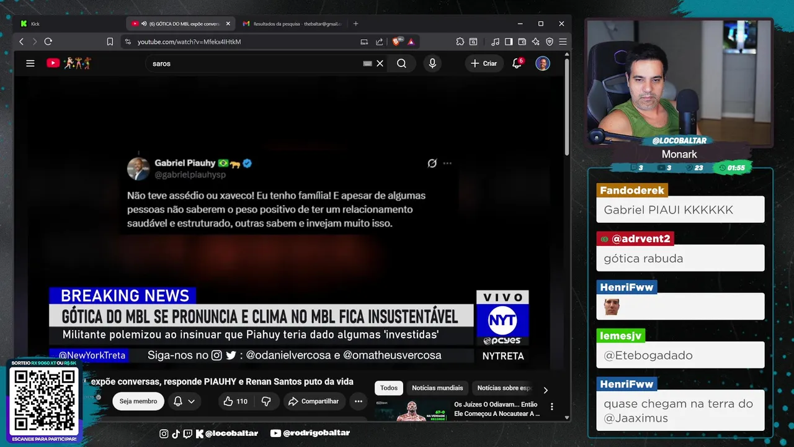
Task: Open the browser extensions puzzle icon
Action: (460, 42)
